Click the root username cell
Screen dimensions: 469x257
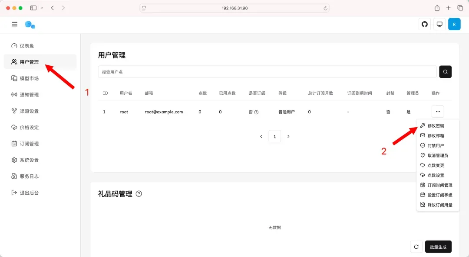[x=124, y=112]
